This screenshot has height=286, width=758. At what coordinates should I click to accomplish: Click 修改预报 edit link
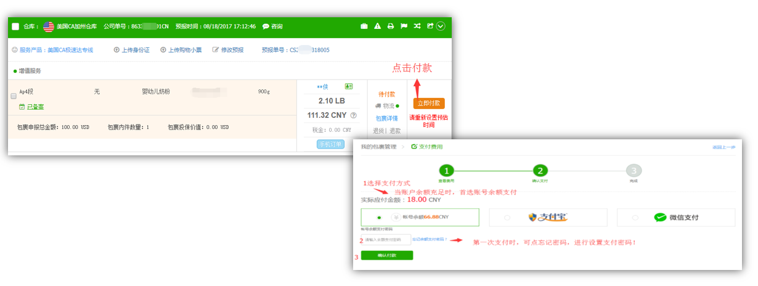(x=228, y=50)
